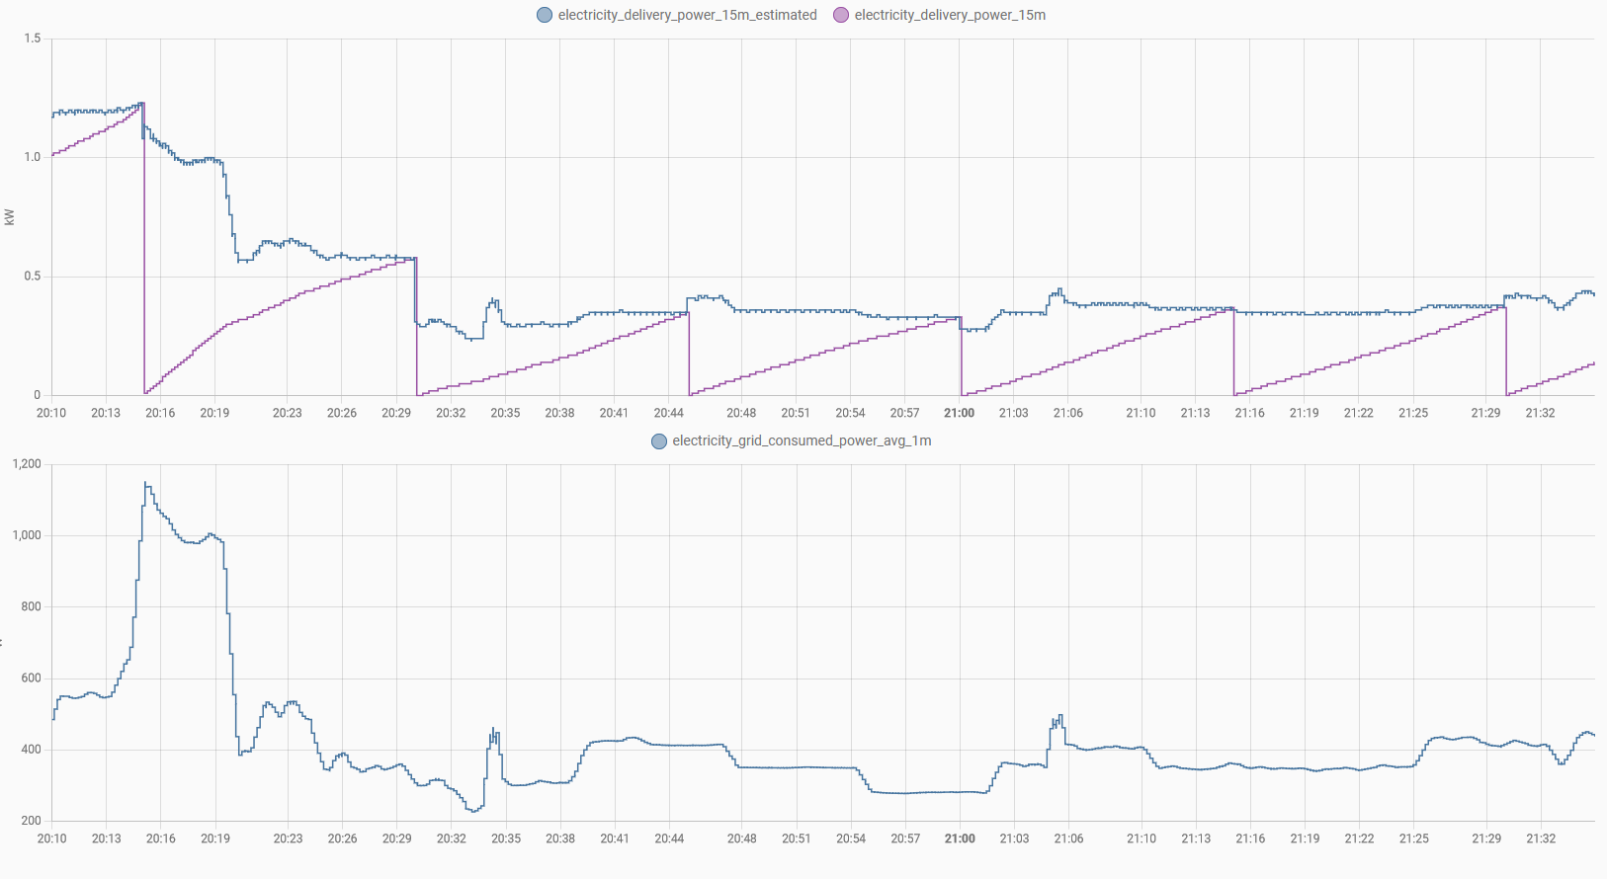Click the 21:32 time label on the kW chart
Viewport: 1607px width, 879px height.
click(1540, 413)
